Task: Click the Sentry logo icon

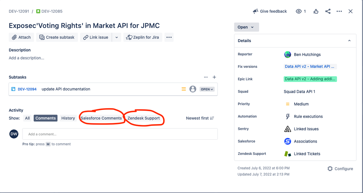Action: (x=287, y=129)
